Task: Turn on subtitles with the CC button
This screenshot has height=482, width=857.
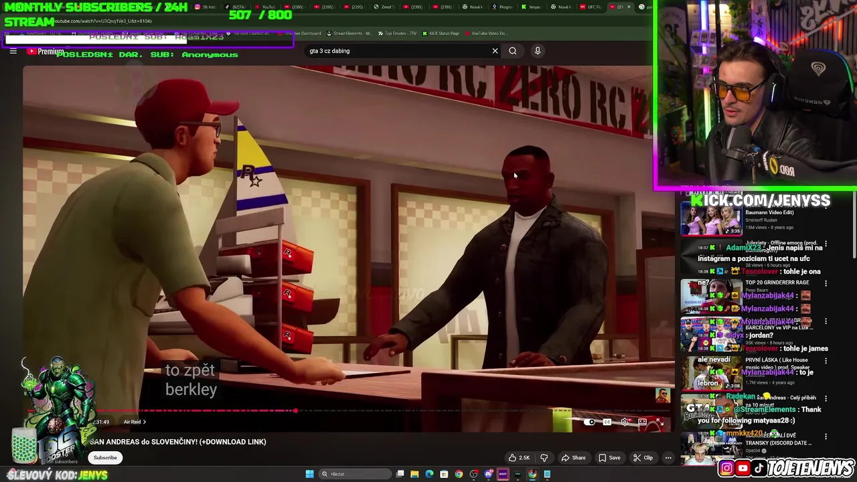Action: (607, 422)
